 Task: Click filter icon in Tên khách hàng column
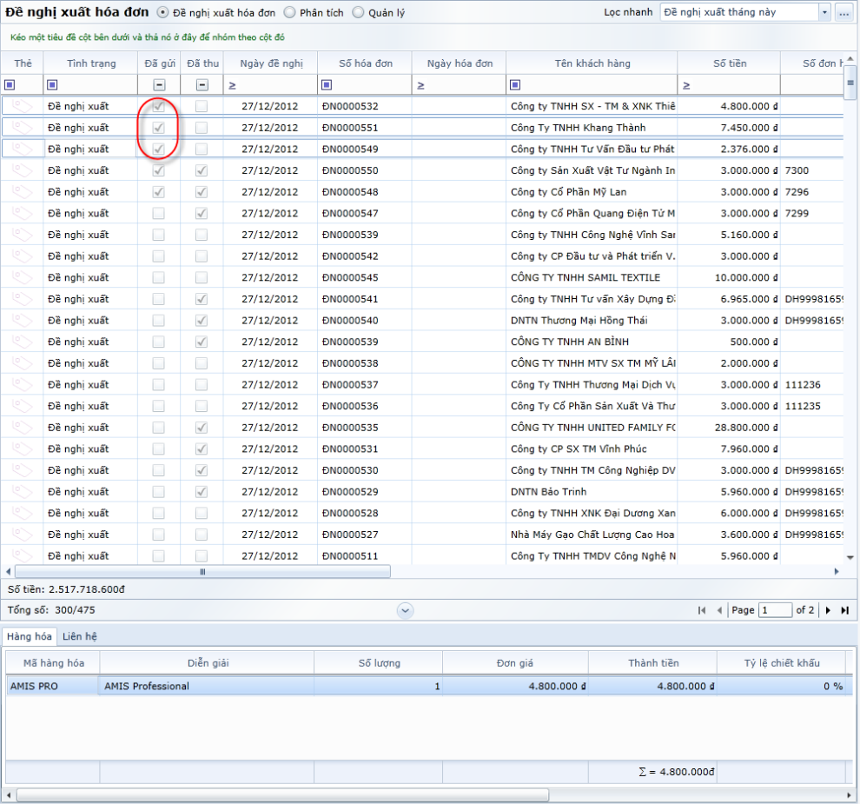515,84
